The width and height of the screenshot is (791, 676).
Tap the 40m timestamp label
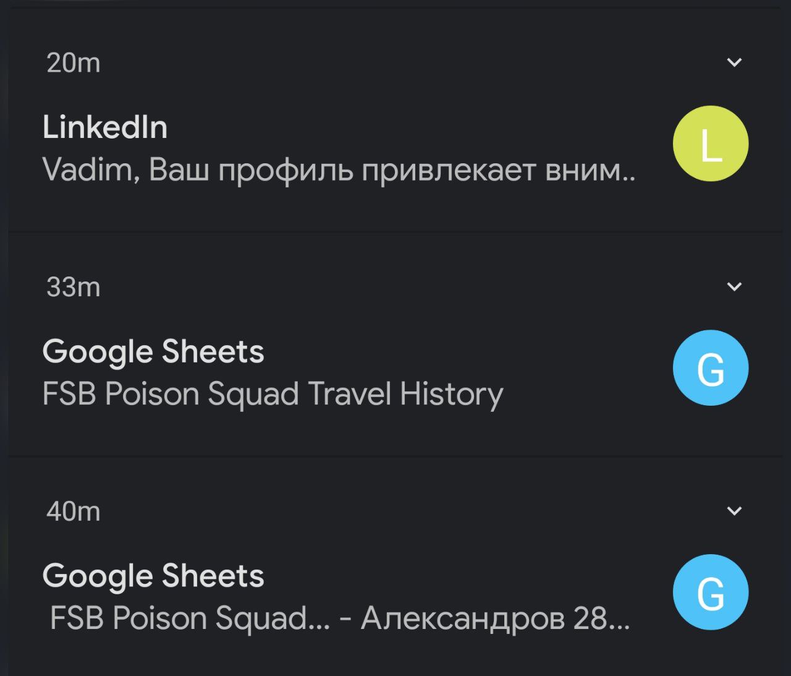pos(74,512)
